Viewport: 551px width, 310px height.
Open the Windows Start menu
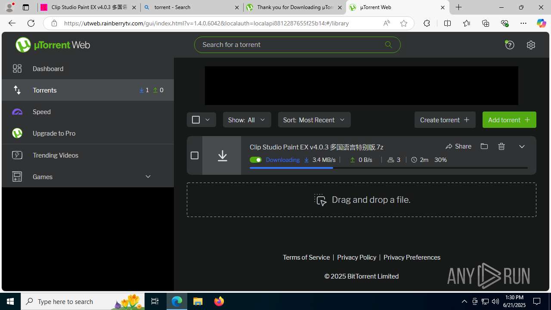click(x=10, y=301)
